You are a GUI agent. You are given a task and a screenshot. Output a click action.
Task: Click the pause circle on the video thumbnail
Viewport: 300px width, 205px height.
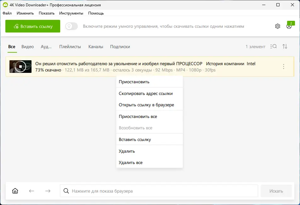(20, 66)
